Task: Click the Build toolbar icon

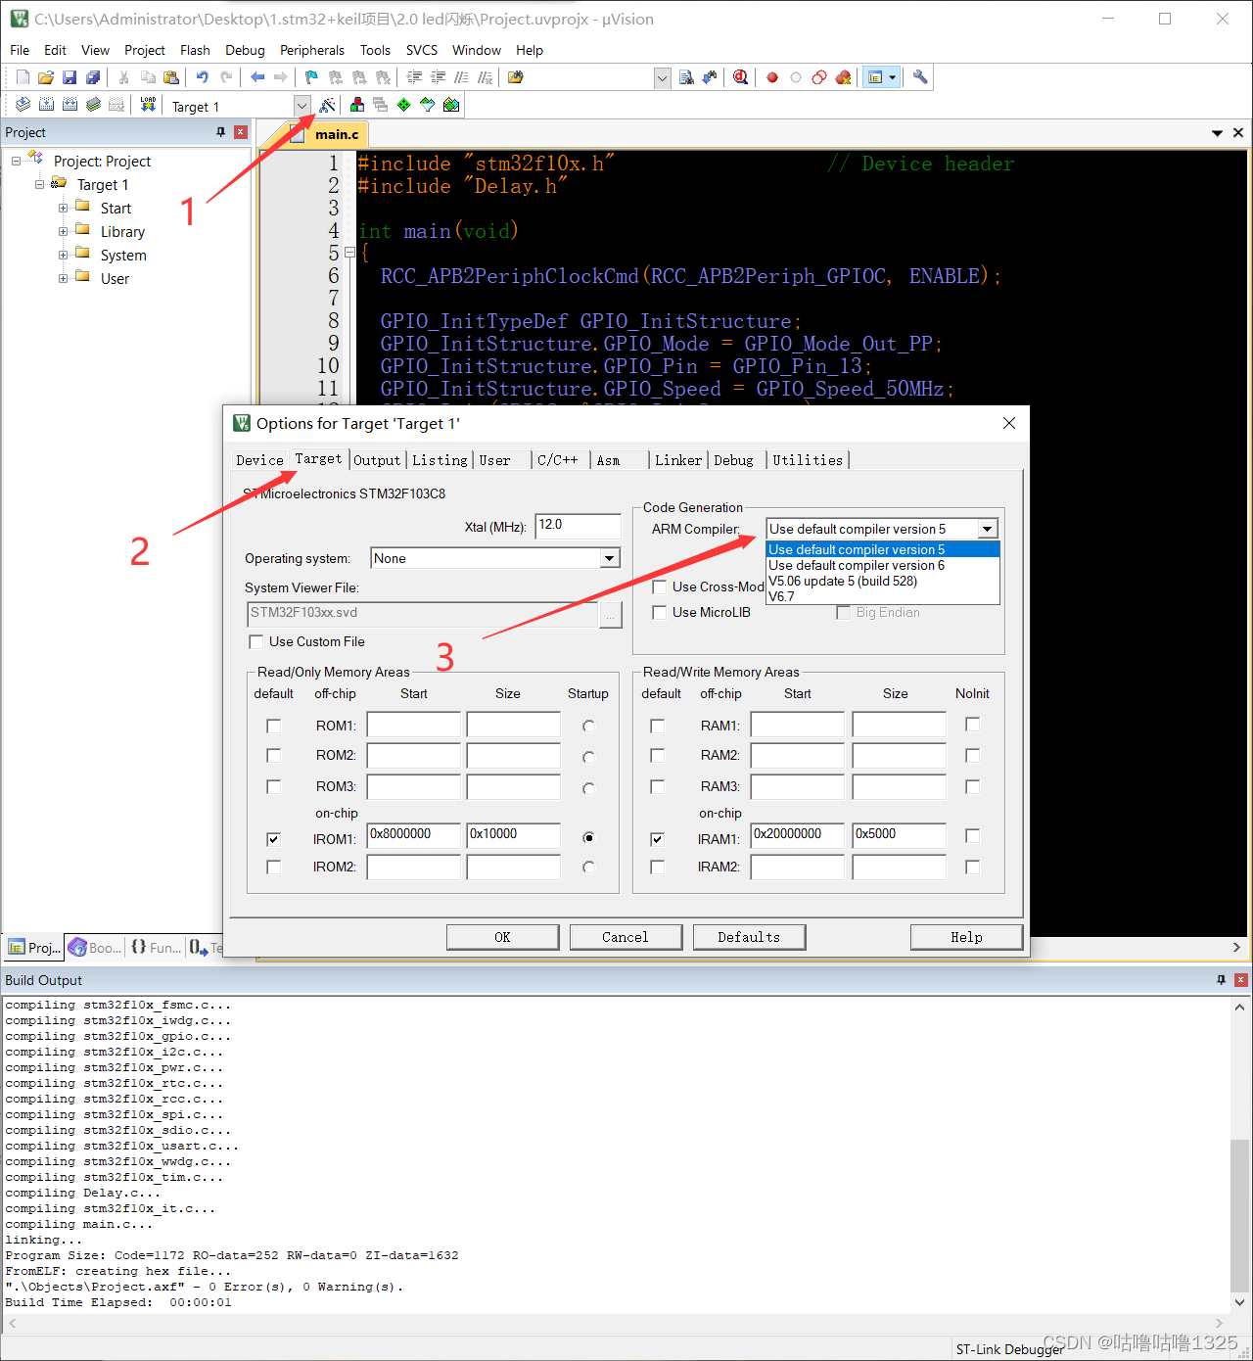Action: (x=47, y=105)
